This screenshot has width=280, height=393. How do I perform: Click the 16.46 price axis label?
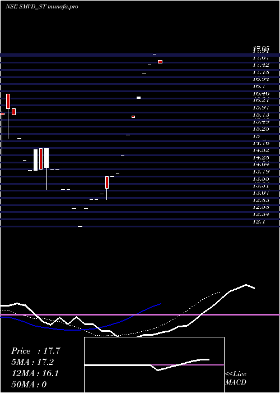[261, 94]
